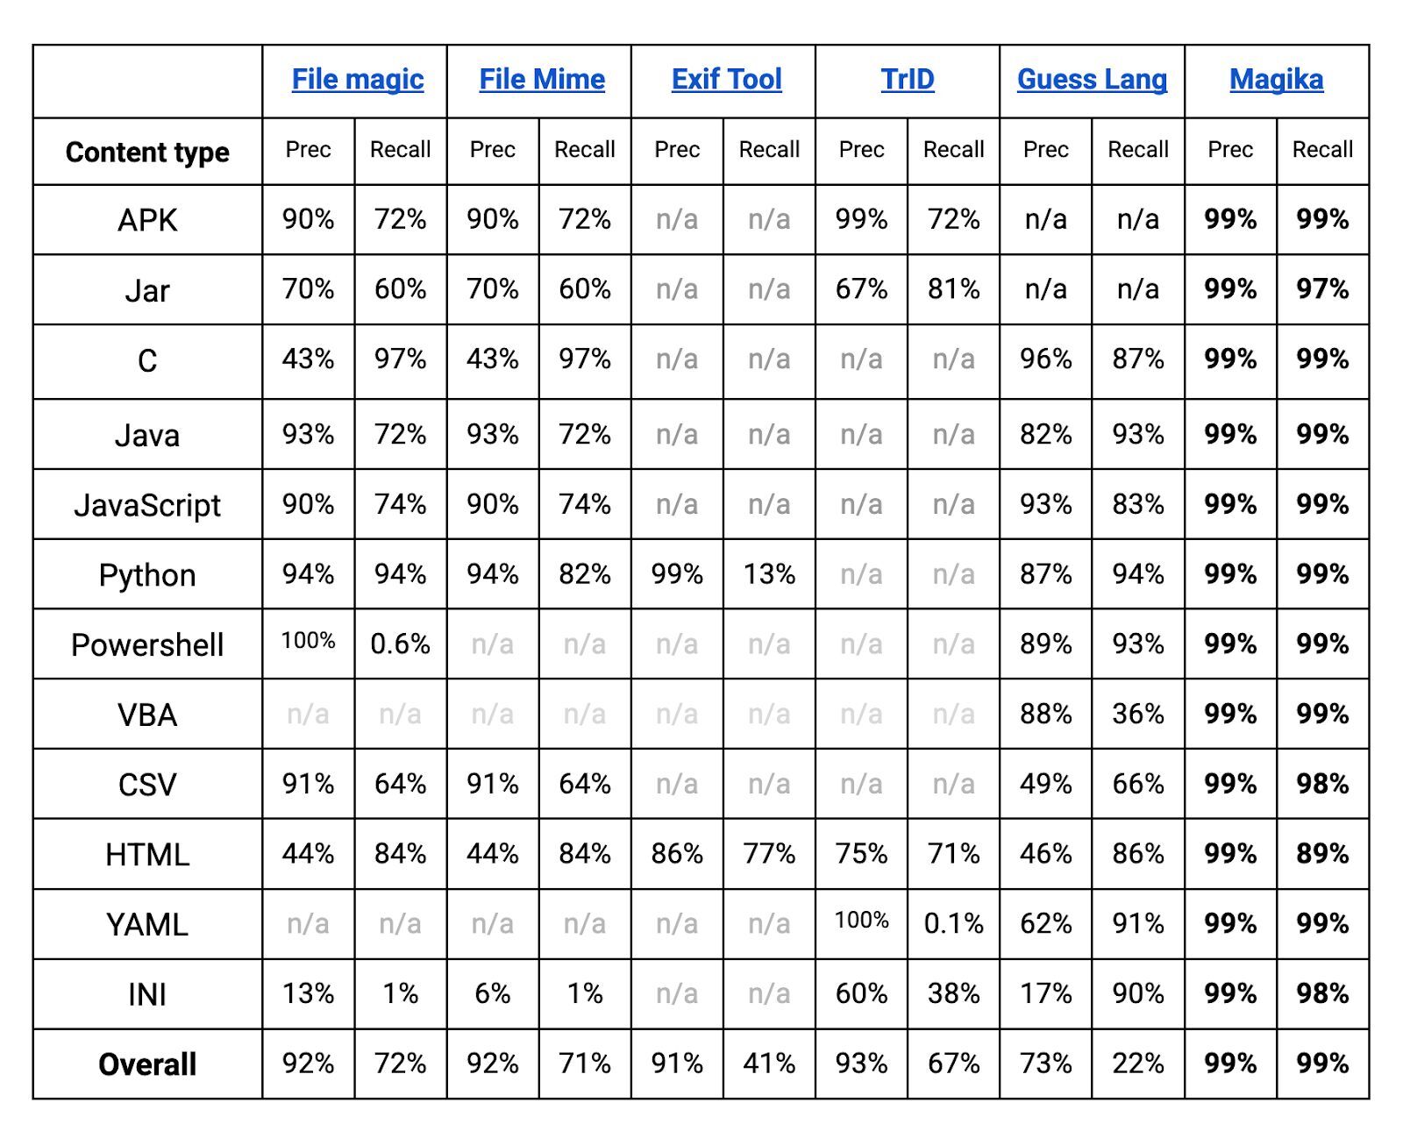Click the Content type header cell

(x=147, y=153)
